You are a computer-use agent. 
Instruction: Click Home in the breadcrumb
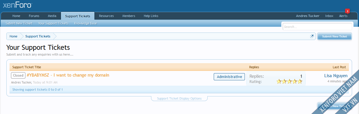(13, 36)
